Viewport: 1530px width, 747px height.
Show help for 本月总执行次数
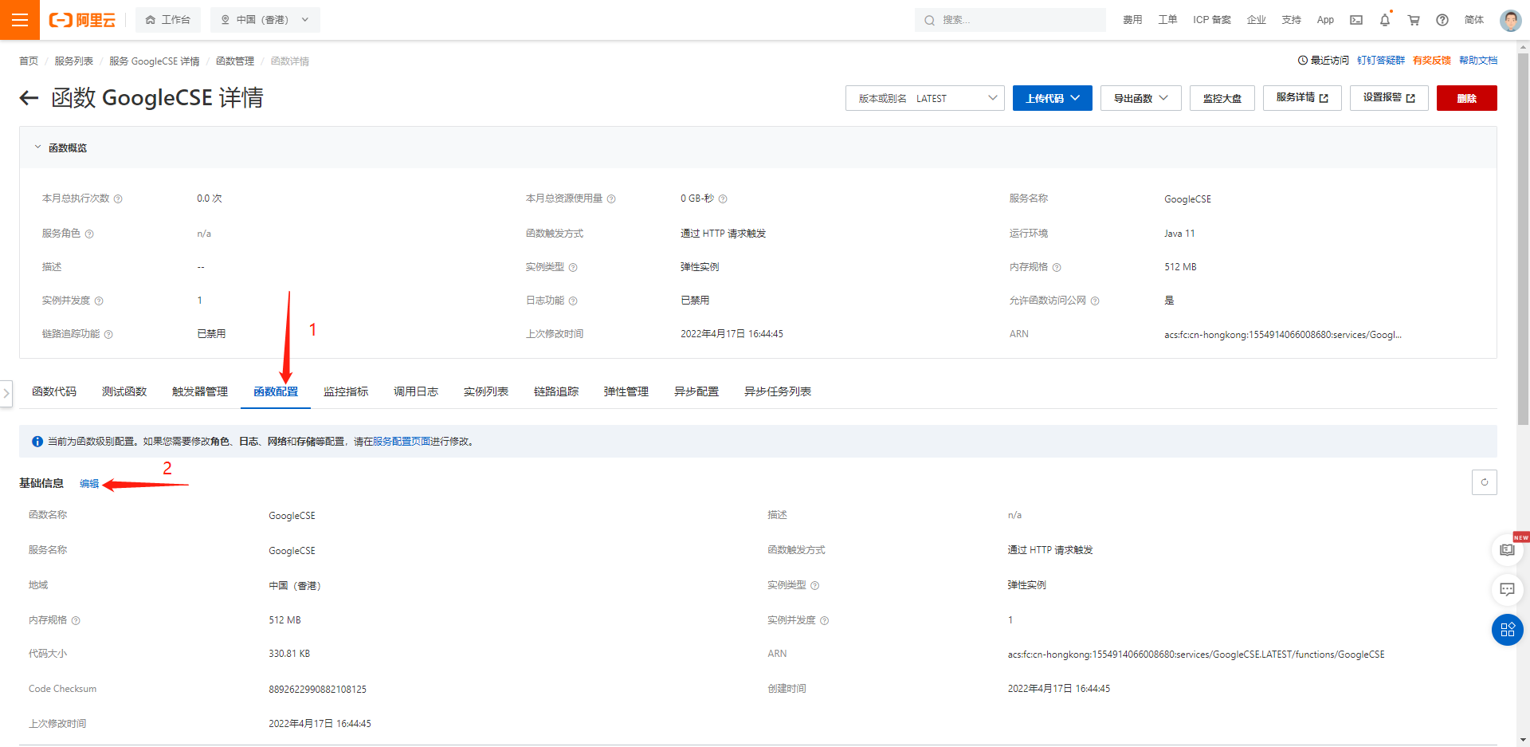[x=118, y=199]
